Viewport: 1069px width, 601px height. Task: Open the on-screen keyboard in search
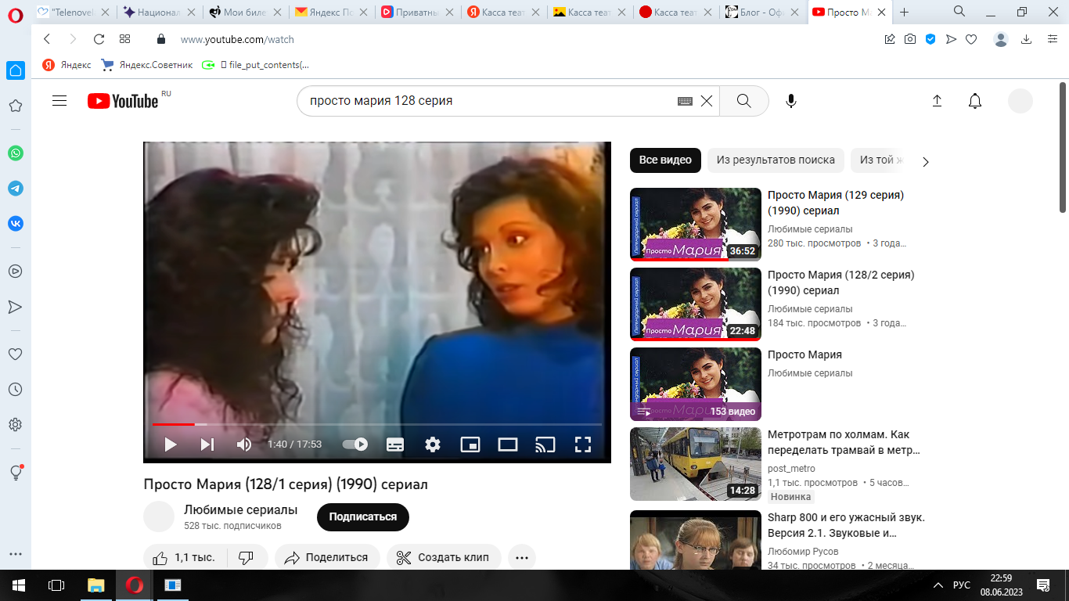[685, 101]
